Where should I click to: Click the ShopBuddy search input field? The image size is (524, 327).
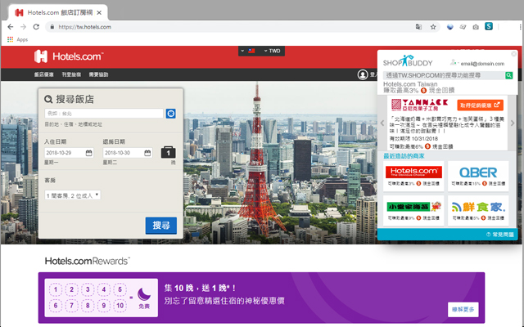444,75
